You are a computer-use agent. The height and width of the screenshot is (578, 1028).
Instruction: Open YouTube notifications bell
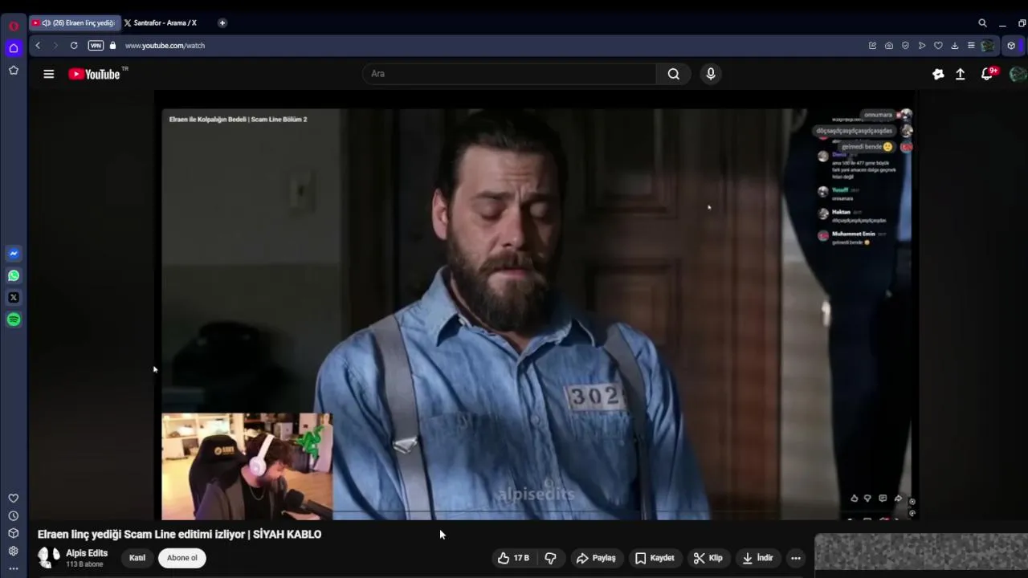click(x=987, y=74)
